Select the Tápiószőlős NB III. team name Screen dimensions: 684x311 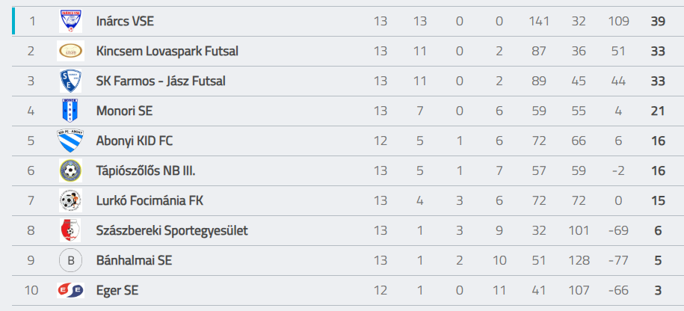point(146,171)
